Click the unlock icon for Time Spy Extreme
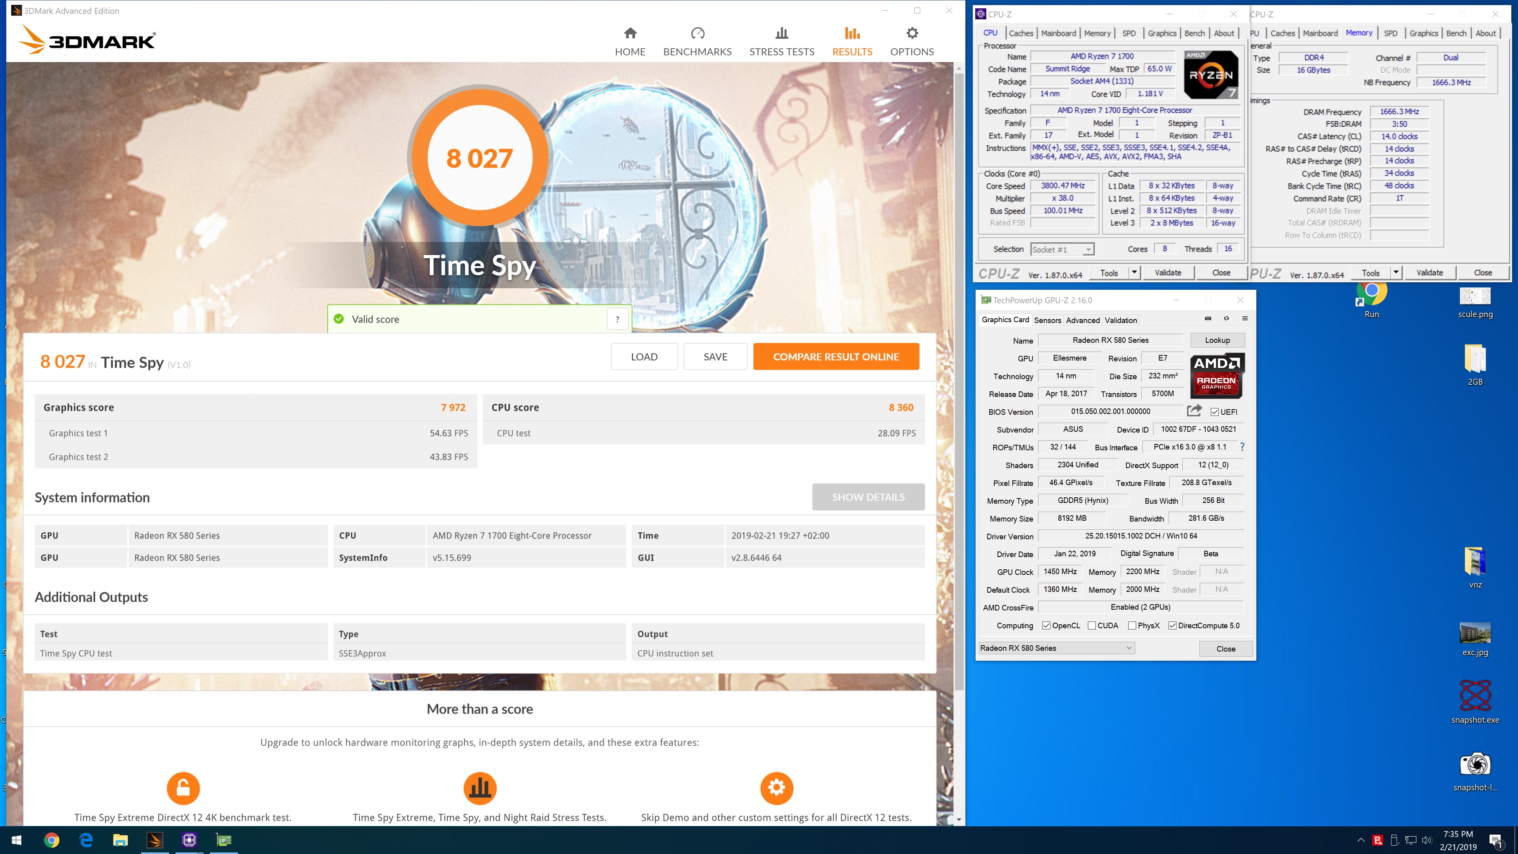The height and width of the screenshot is (854, 1518). pyautogui.click(x=183, y=788)
